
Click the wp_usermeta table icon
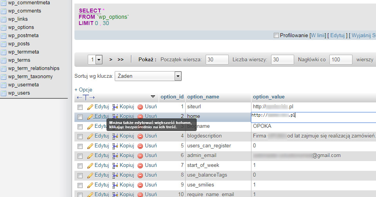coord(4,85)
